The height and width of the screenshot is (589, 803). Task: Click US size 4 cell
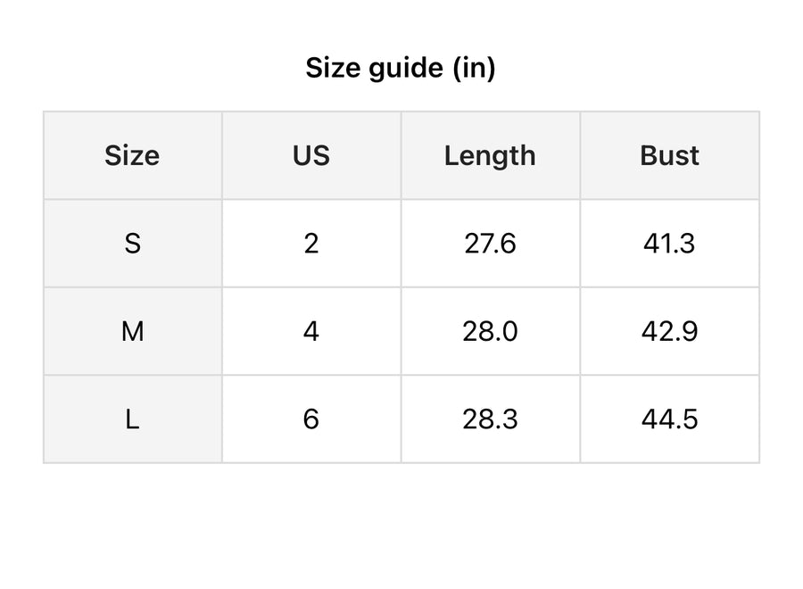(311, 331)
